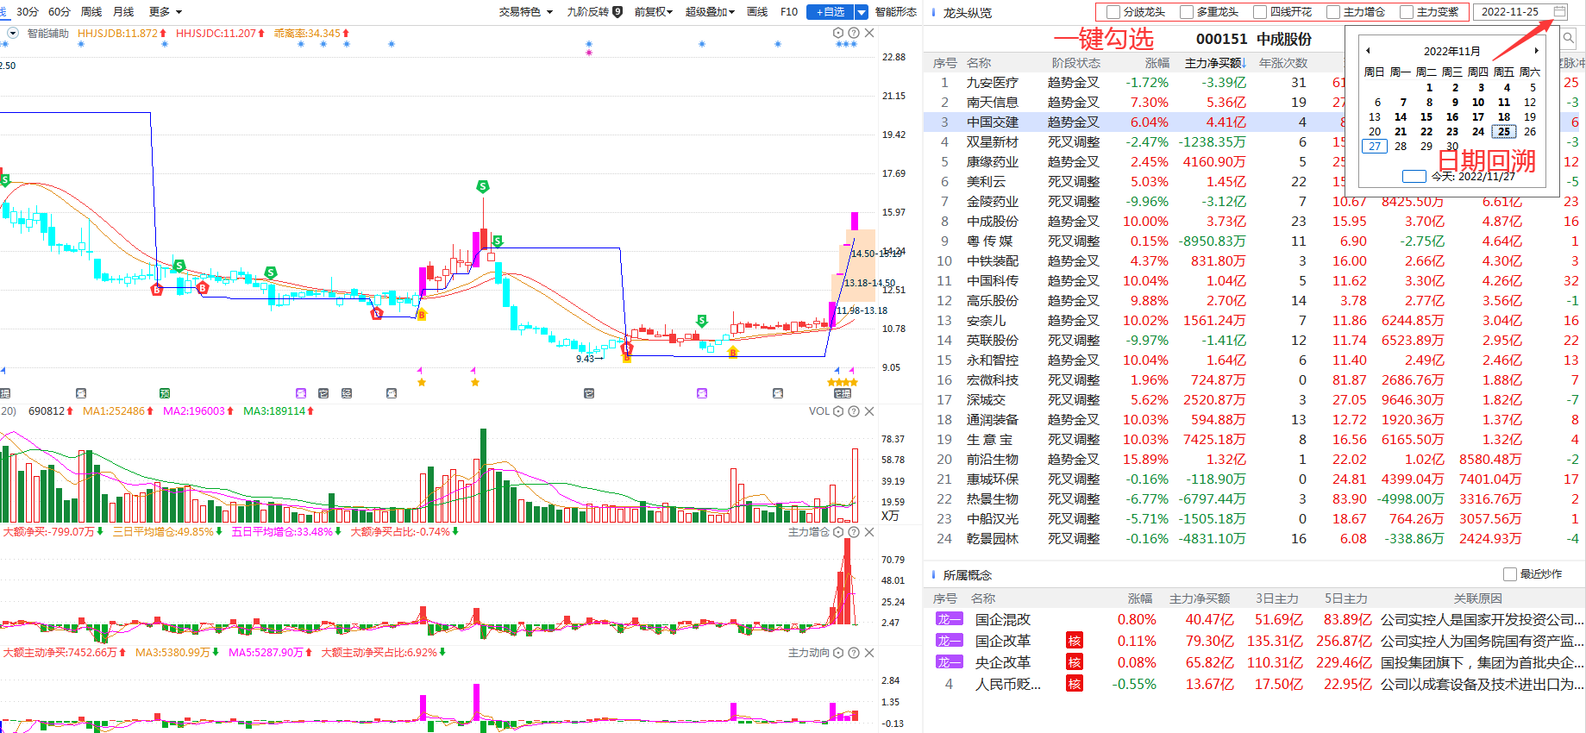Click the 龙一 tag beside 央企改革
The width and height of the screenshot is (1586, 733).
click(x=949, y=662)
